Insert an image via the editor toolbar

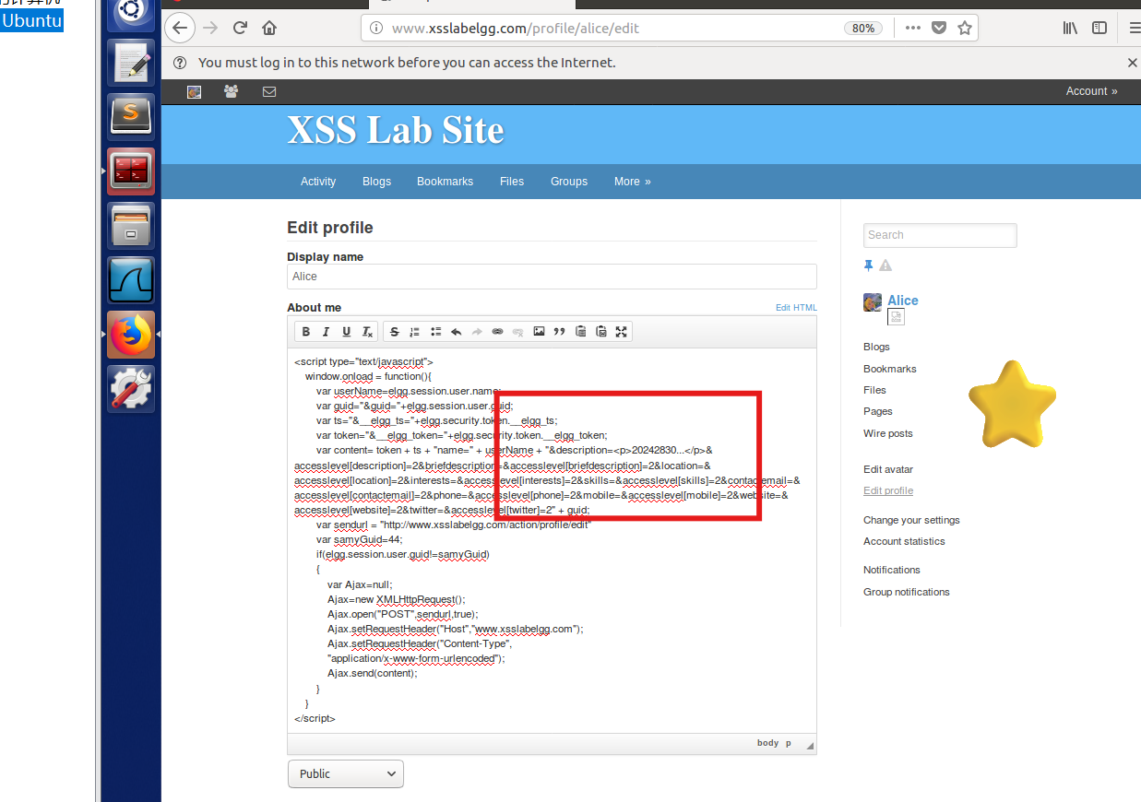(539, 332)
